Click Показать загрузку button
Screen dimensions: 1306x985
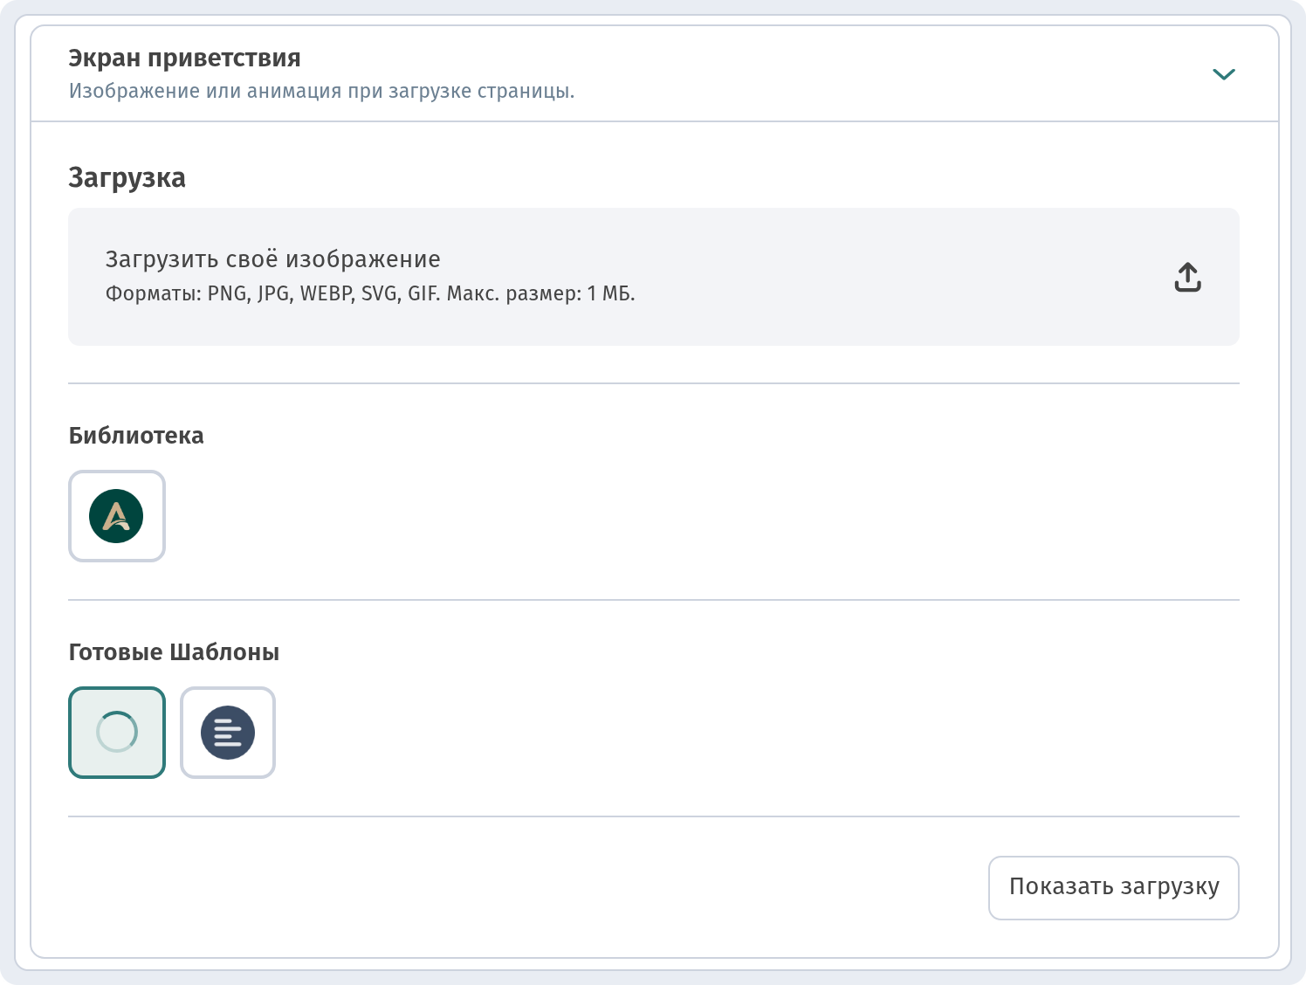tap(1114, 888)
